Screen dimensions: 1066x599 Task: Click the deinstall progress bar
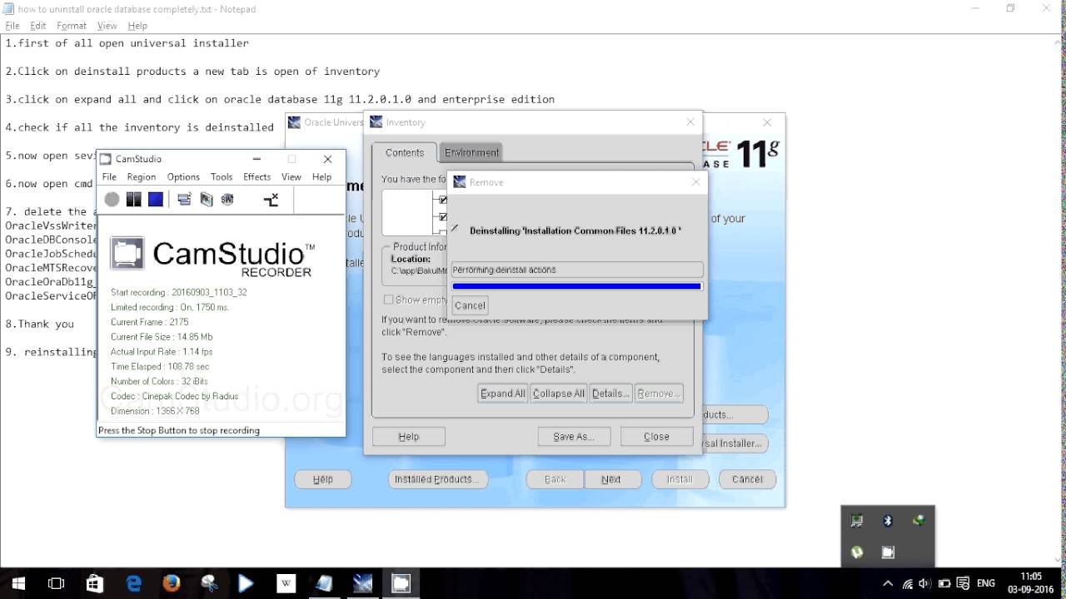click(576, 286)
